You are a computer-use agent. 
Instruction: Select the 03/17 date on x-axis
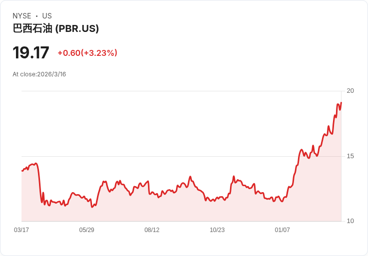(21, 230)
